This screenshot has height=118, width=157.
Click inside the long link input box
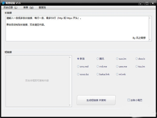coord(77,29)
